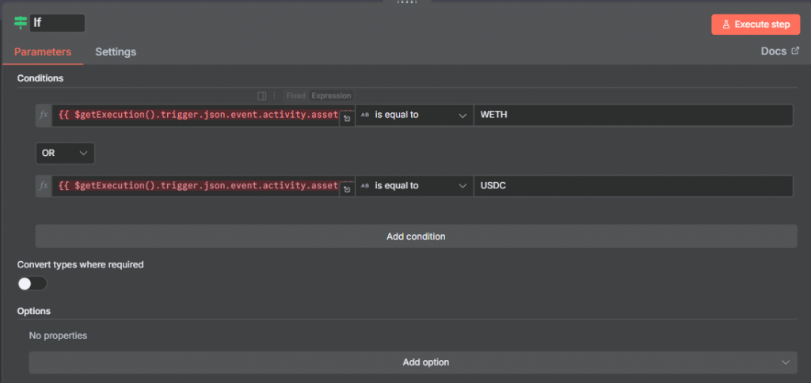Open expression editor for the USDC condition
The image size is (811, 383).
[x=346, y=191]
